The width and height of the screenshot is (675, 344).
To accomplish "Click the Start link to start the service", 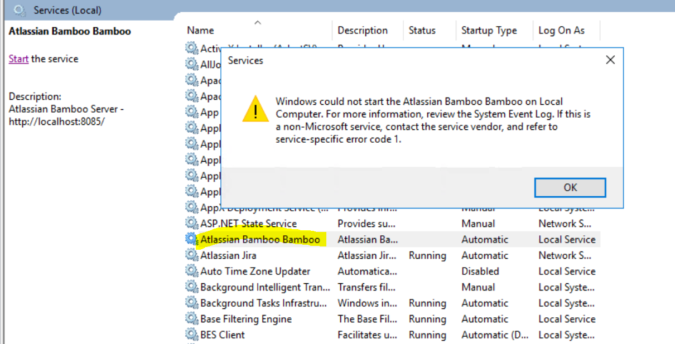I will click(18, 59).
